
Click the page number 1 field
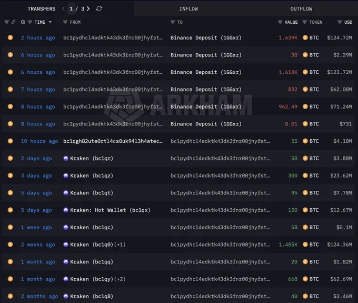point(71,9)
